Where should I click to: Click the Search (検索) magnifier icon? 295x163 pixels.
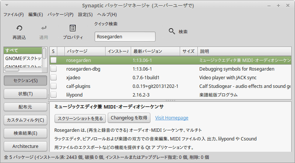(172, 31)
